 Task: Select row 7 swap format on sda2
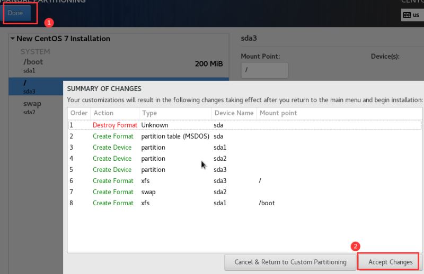coord(212,192)
